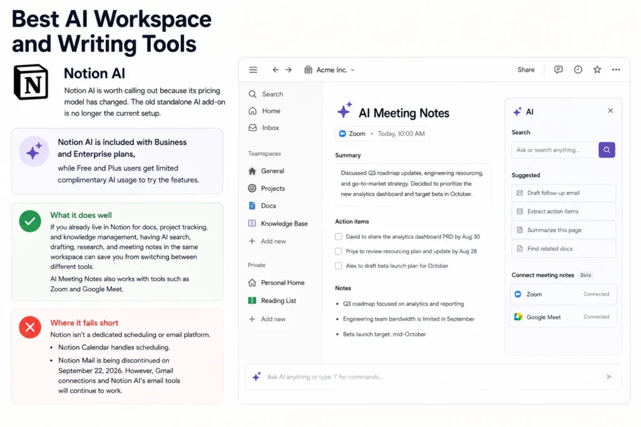The height and width of the screenshot is (427, 641).
Task: Click the AI panel sparkle icon
Action: click(518, 111)
